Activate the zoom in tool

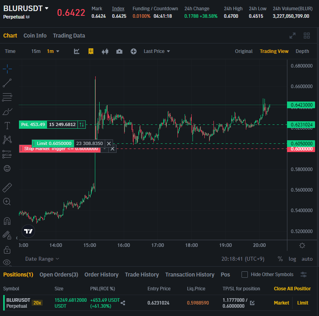(7, 201)
